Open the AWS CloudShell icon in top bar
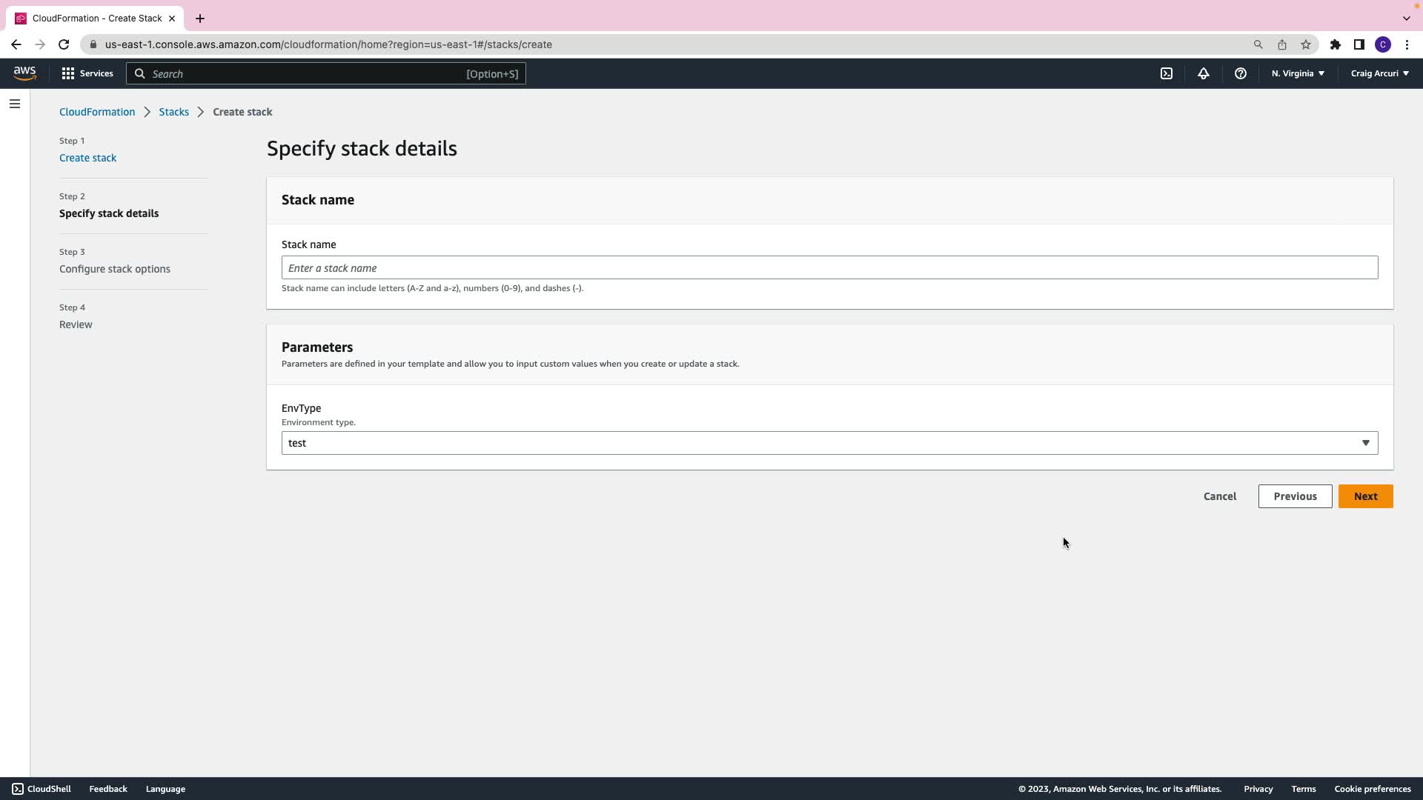1423x800 pixels. tap(1167, 73)
